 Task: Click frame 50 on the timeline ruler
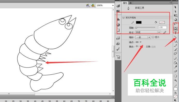pyautogui.click(x=50, y=101)
